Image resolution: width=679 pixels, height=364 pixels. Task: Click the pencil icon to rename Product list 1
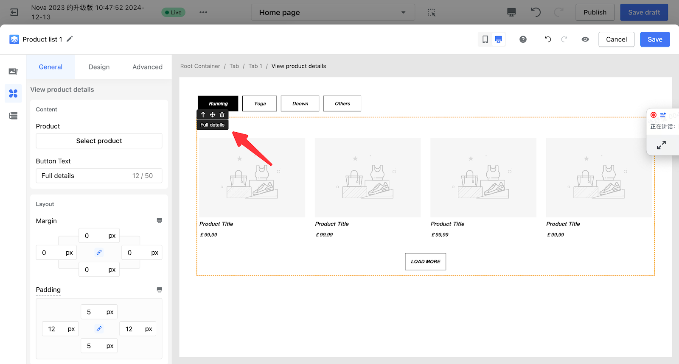[x=70, y=39]
